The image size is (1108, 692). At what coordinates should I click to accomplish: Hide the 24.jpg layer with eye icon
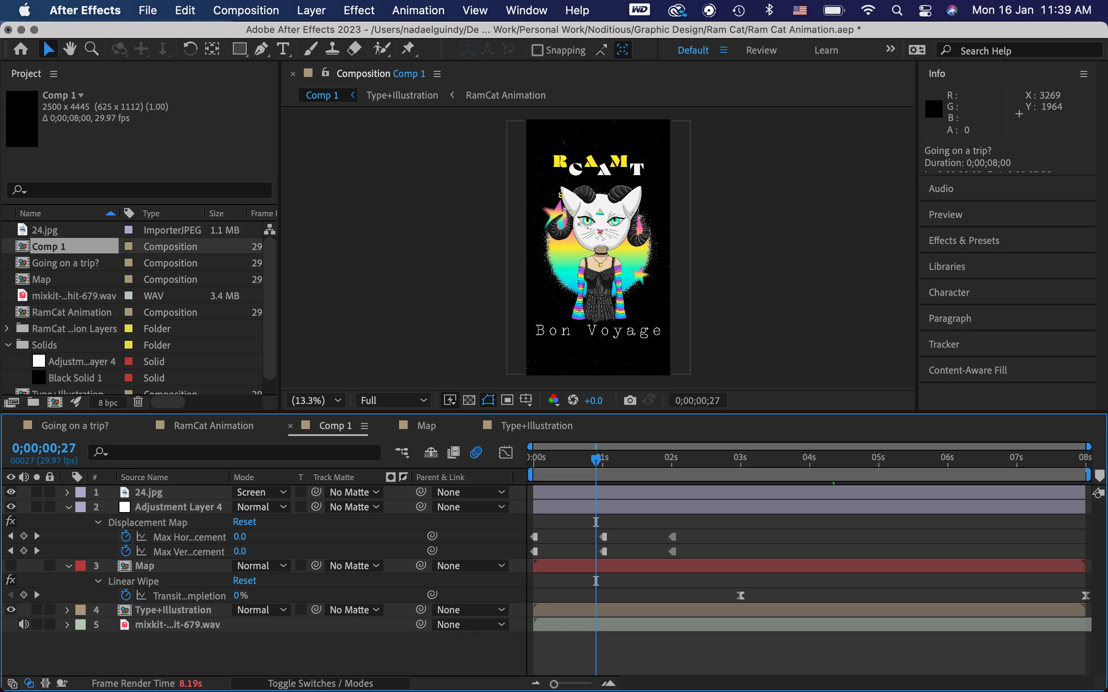coord(11,492)
